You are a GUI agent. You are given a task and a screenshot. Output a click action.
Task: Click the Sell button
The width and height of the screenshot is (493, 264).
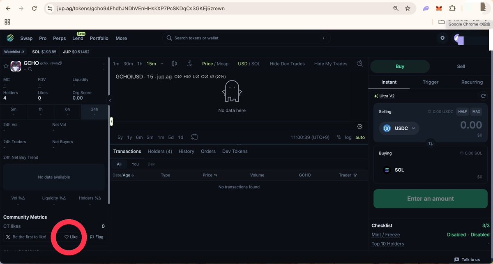click(461, 67)
